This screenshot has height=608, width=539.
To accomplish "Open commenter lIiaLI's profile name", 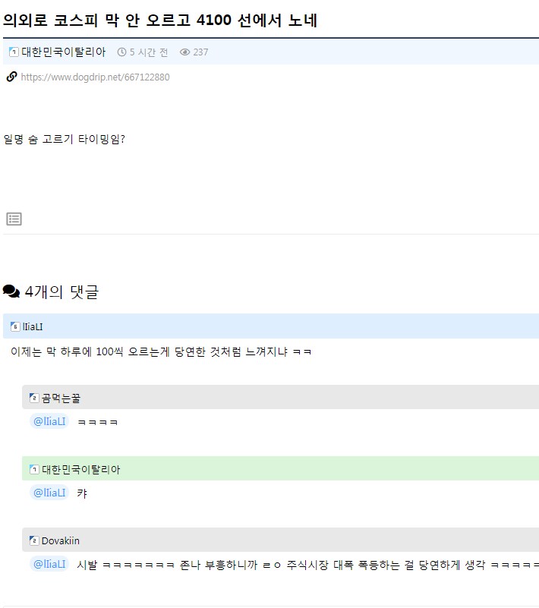I will [x=33, y=326].
